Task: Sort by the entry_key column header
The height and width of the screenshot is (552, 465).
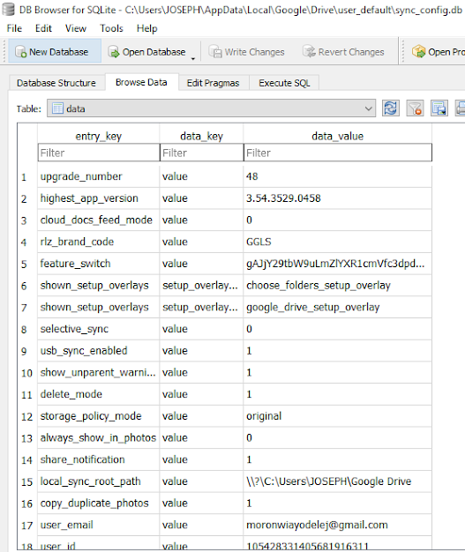Action: click(99, 136)
